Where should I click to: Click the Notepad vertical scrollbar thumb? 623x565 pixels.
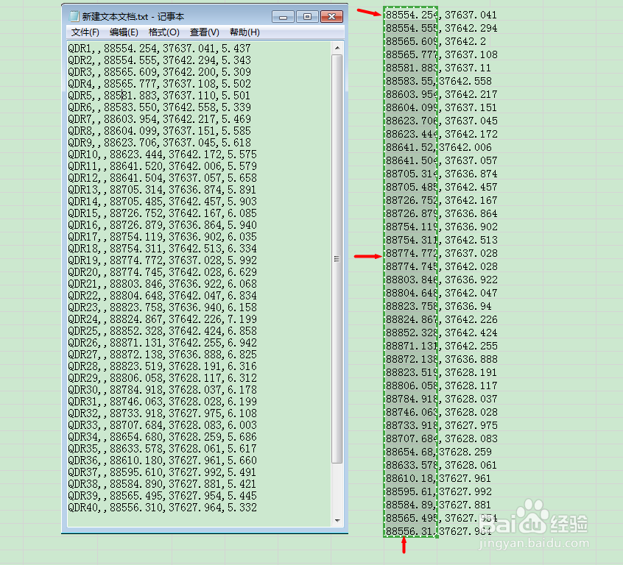coord(337,259)
